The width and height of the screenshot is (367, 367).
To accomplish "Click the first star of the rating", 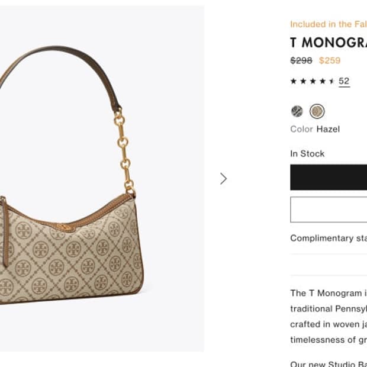I will tap(294, 81).
